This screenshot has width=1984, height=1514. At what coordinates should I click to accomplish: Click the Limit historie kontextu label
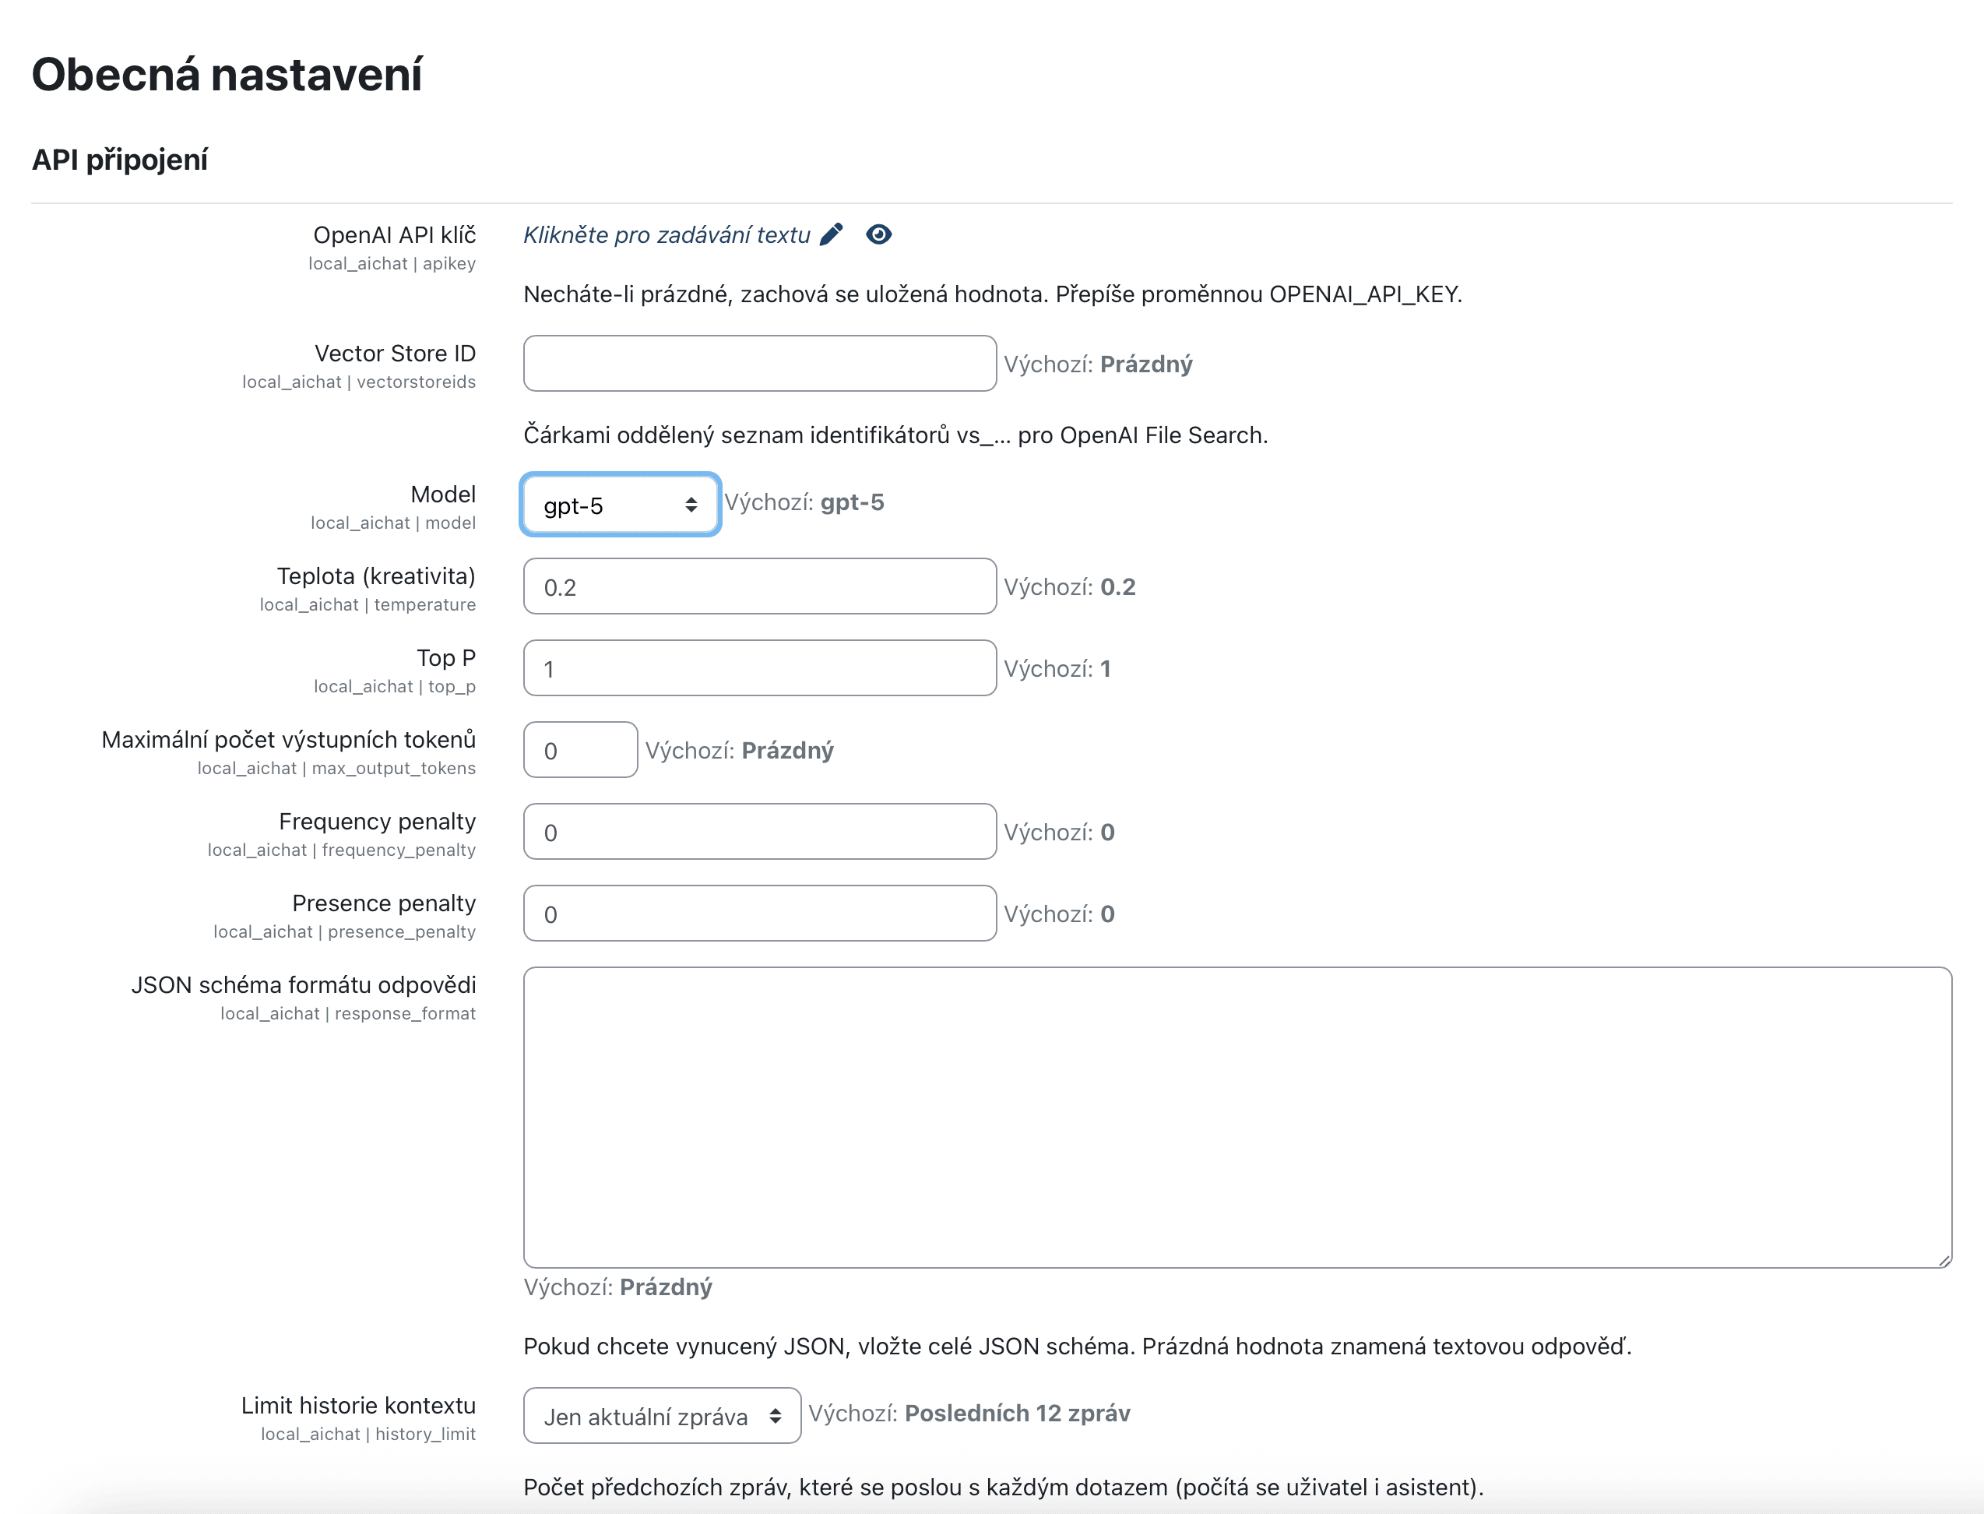357,1406
